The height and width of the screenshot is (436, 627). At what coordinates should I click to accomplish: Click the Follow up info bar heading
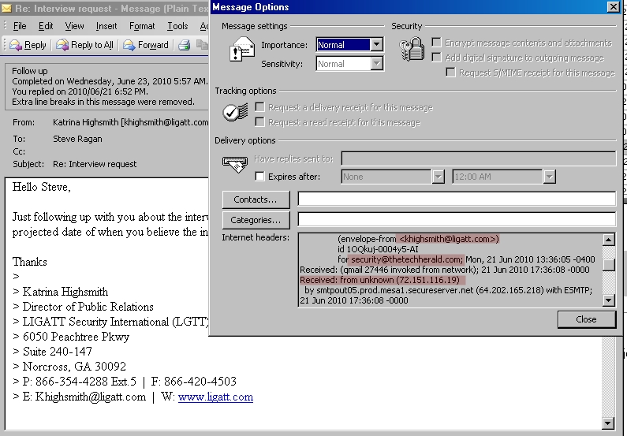[x=30, y=71]
